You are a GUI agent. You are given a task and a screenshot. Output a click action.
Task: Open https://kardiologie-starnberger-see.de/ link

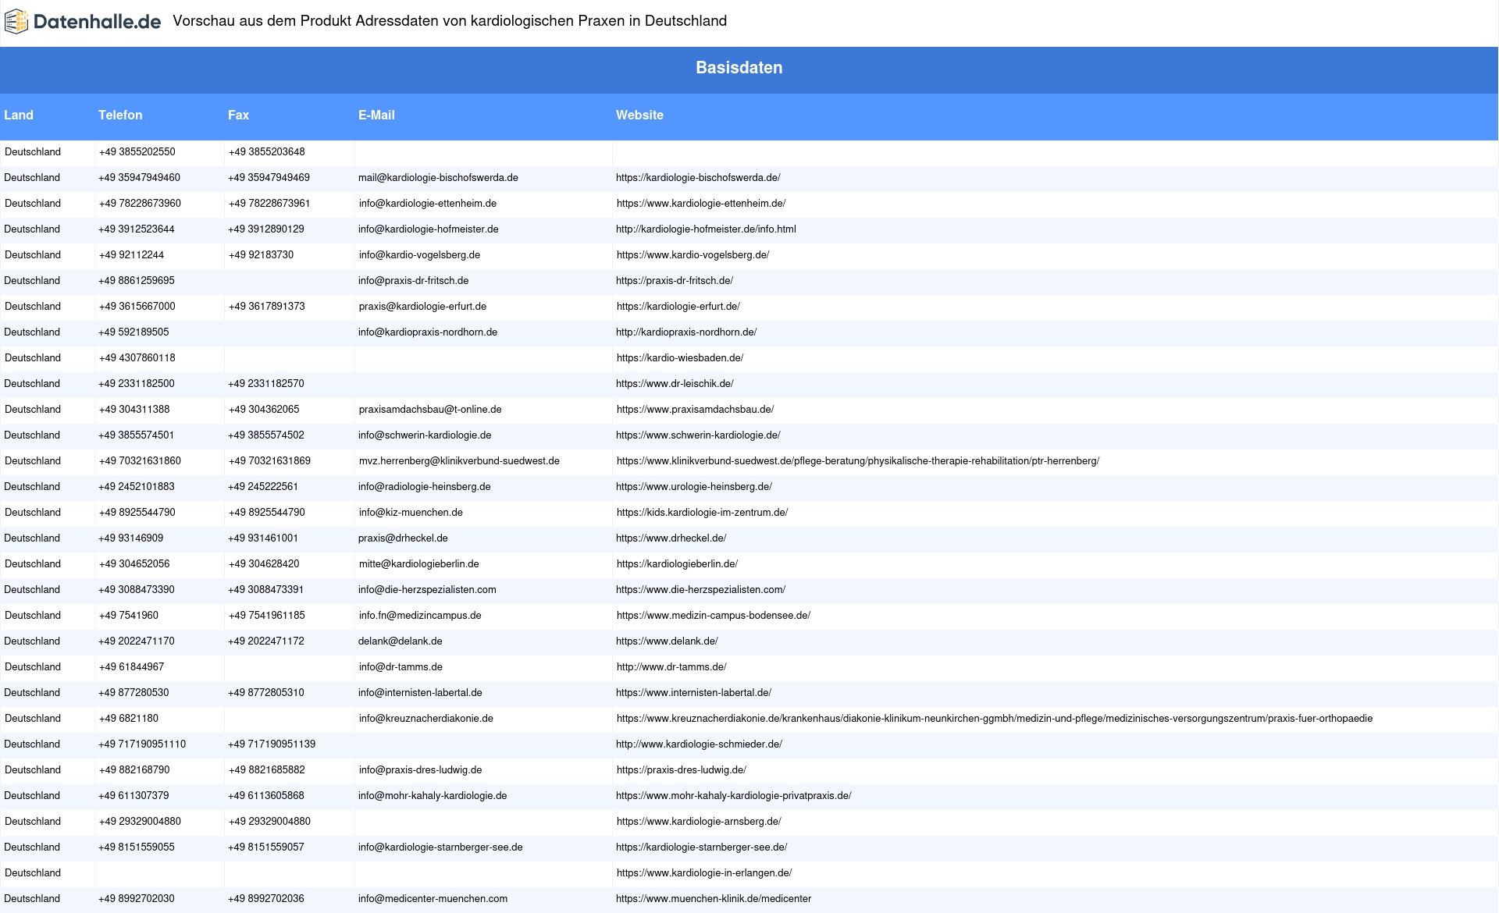tap(701, 847)
